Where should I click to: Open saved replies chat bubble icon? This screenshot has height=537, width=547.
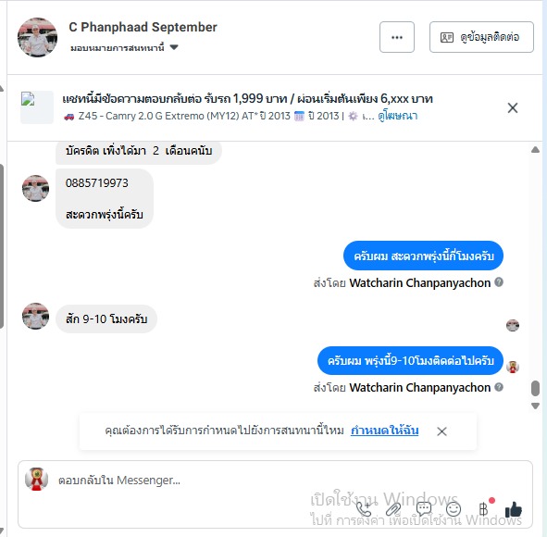[424, 509]
